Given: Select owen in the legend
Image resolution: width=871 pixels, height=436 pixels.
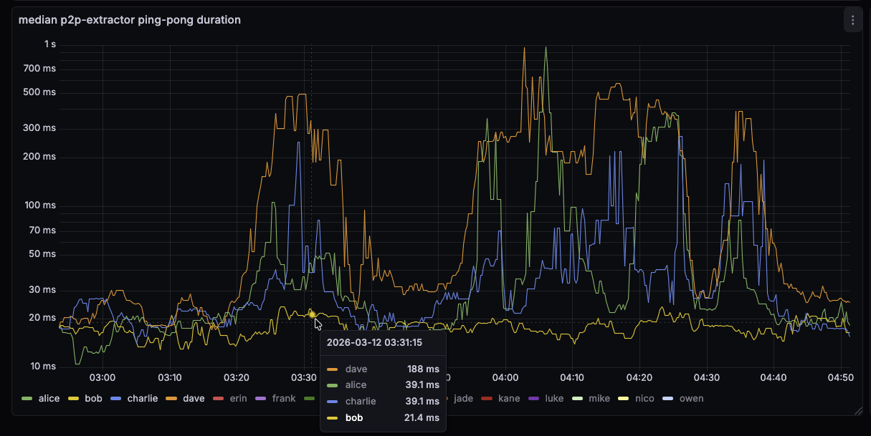Looking at the screenshot, I should (x=692, y=398).
